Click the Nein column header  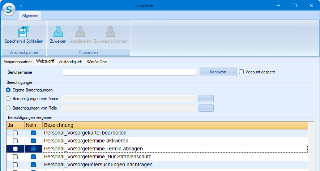point(34,125)
